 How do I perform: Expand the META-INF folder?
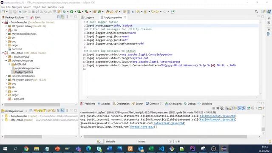pos(9,64)
